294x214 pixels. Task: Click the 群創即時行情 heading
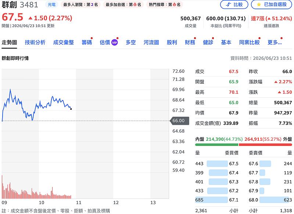click(15, 58)
